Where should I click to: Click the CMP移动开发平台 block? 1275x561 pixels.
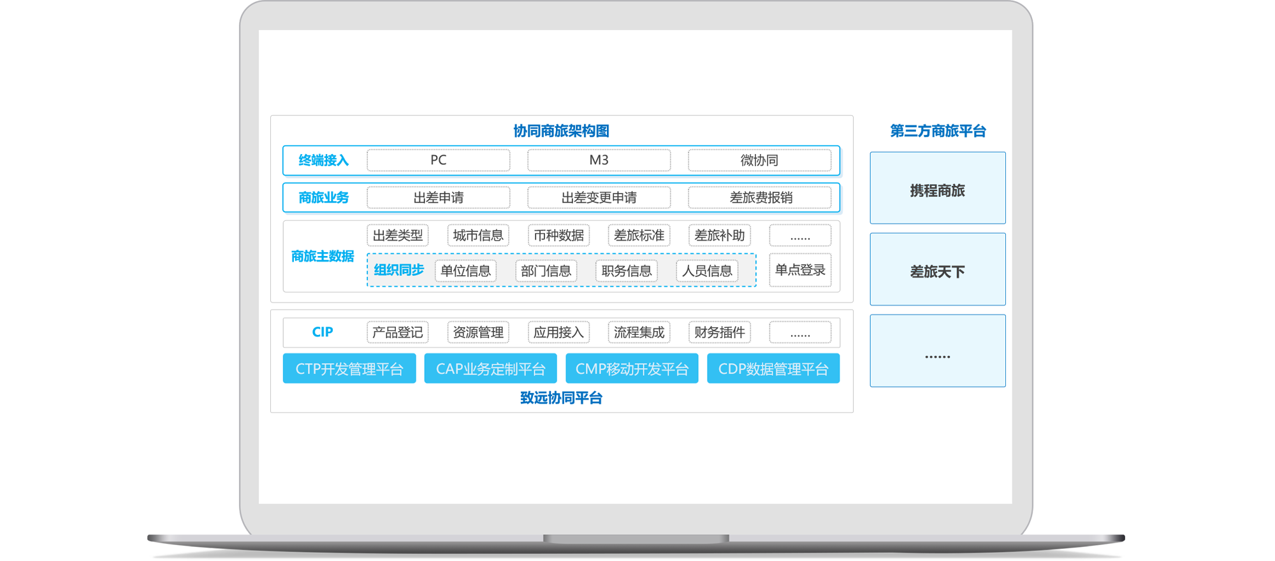pos(632,369)
